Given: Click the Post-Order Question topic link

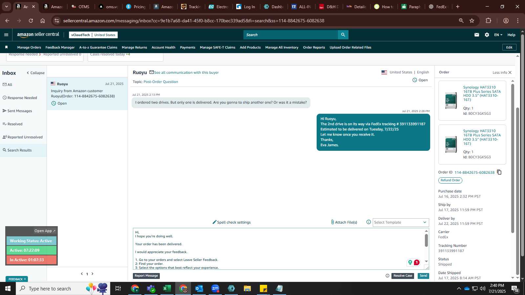Looking at the screenshot, I should (x=161, y=82).
